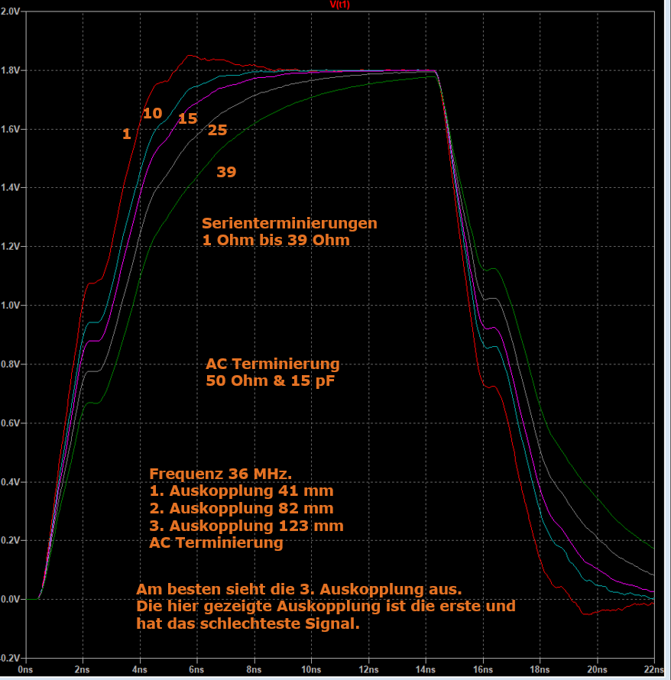671x680 pixels.
Task: Click the 6ns time axis label
Action: pos(196,669)
